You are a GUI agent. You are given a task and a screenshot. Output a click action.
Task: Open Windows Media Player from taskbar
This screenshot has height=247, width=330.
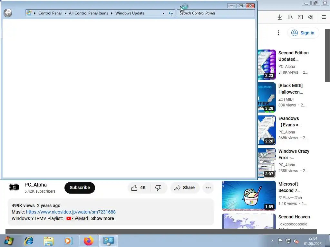[x=68, y=241]
